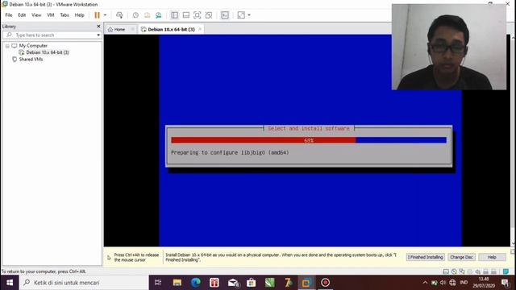Image resolution: width=516 pixels, height=290 pixels.
Task: Open the Windows Start menu
Action: coord(10,283)
